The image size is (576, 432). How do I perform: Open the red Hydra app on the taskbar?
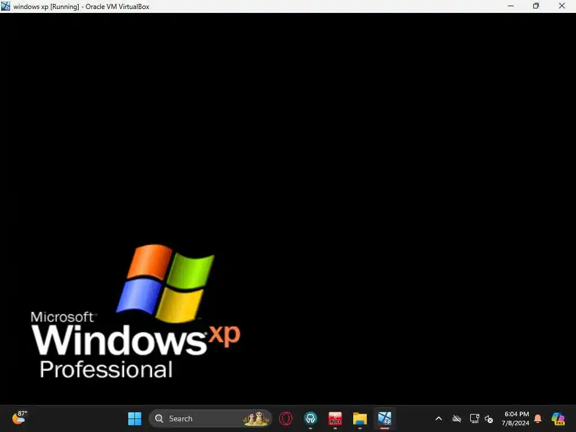pyautogui.click(x=335, y=418)
